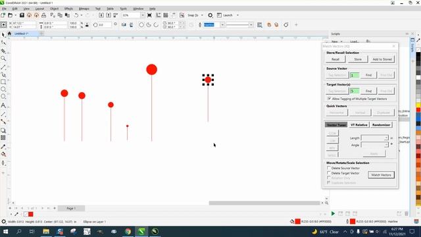Toggle Allow Tagging of Multiple Target Vectors
Image resolution: width=421 pixels, height=237 pixels.
pos(330,99)
